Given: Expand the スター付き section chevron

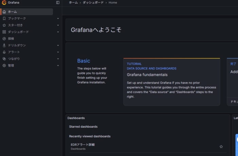Looking at the screenshot, I should 58,25.
